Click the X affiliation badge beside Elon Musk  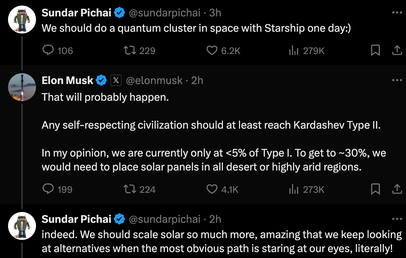[116, 81]
